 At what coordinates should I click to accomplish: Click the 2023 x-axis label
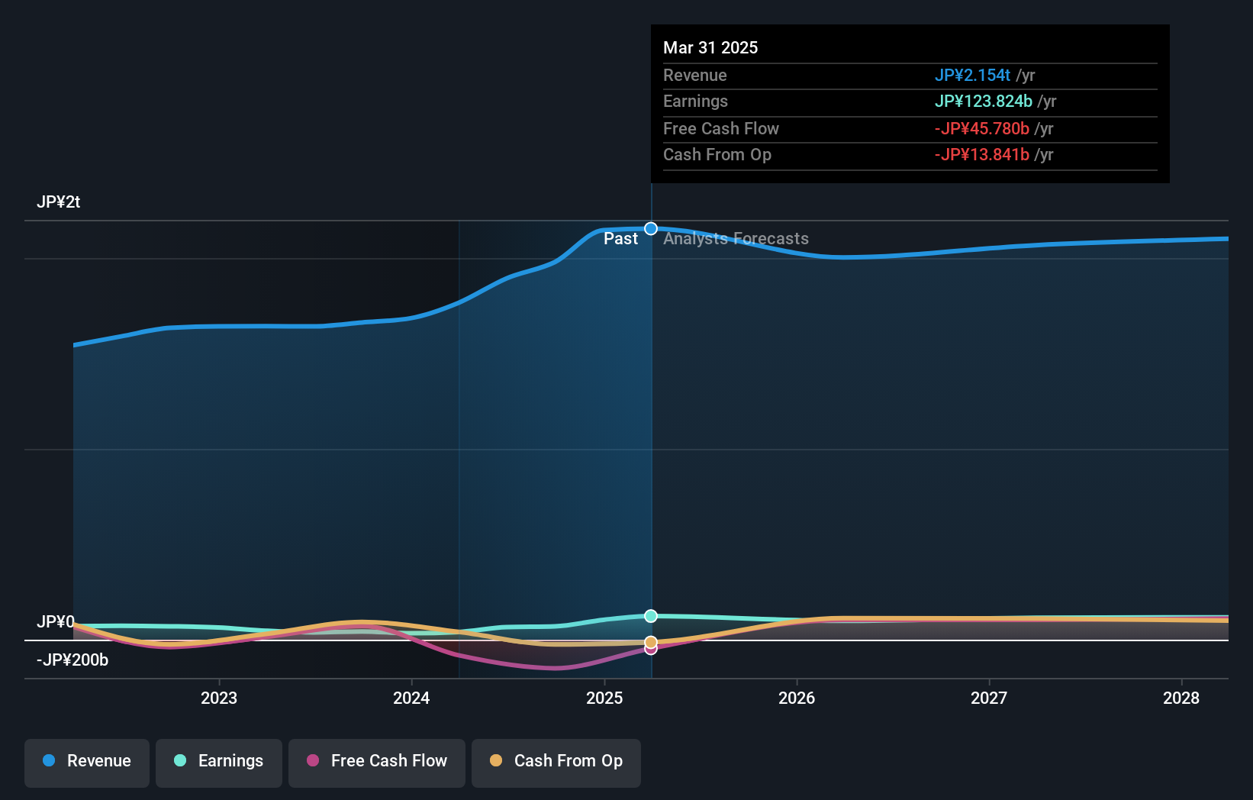(219, 698)
